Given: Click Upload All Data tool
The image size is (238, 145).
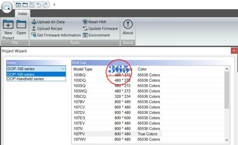Looking at the screenshot, I should pyautogui.click(x=48, y=22).
